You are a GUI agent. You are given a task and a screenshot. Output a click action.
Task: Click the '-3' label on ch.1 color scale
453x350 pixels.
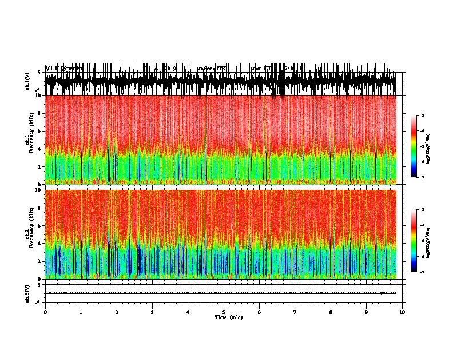coord(422,116)
